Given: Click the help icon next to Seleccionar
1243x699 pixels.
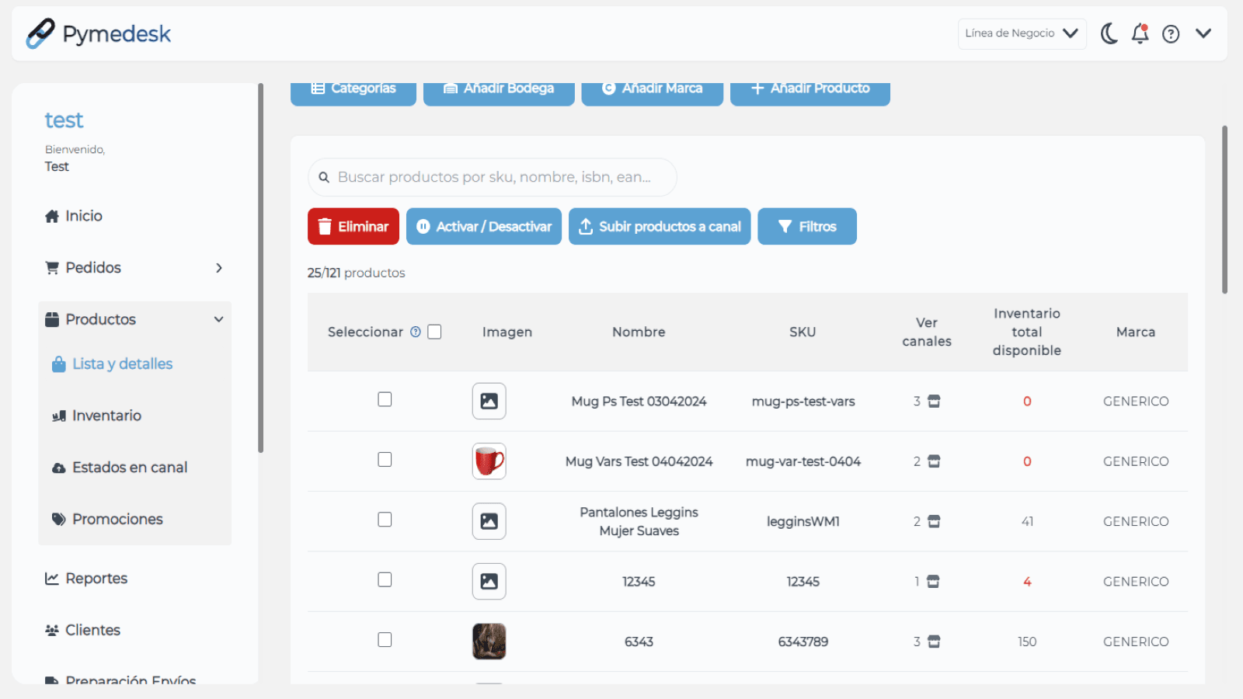Looking at the screenshot, I should point(414,332).
